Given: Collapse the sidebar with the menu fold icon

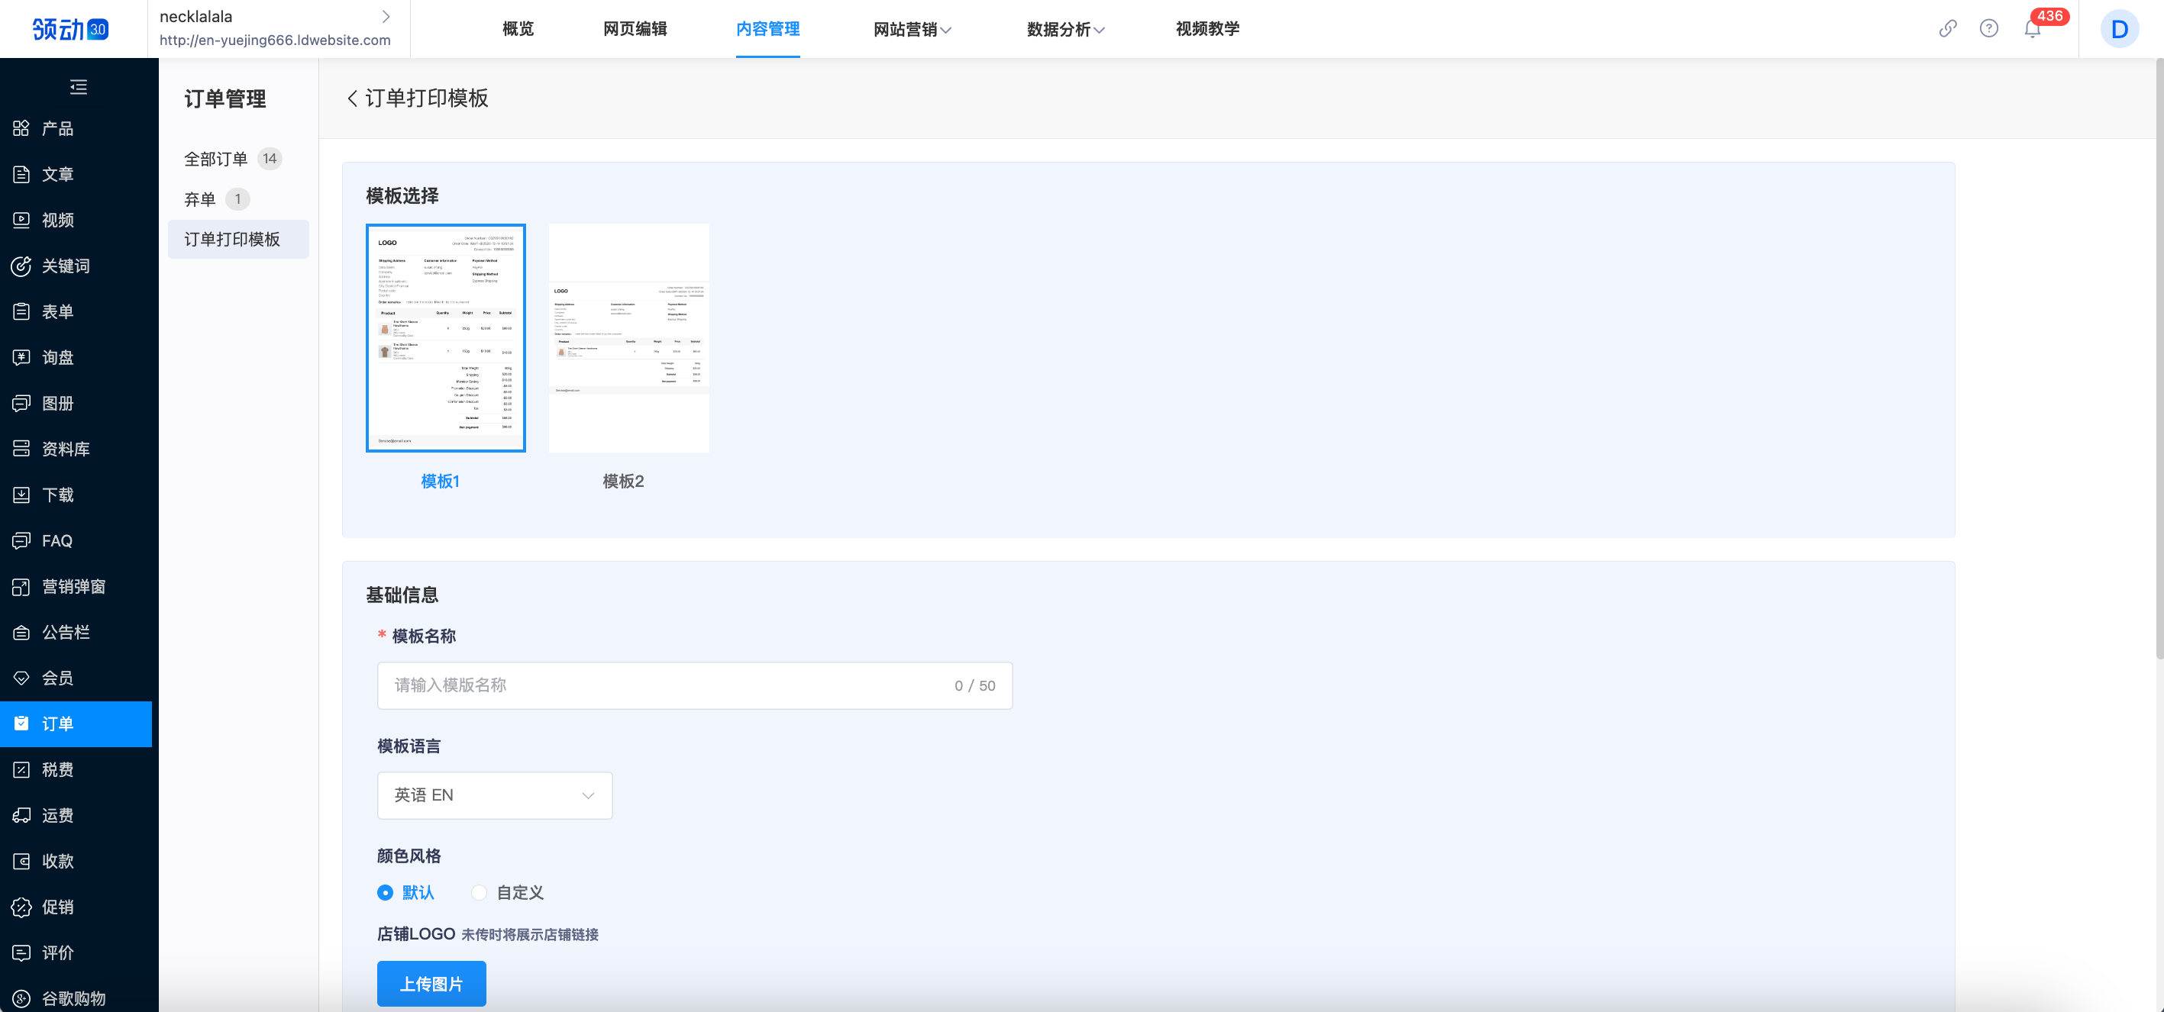Looking at the screenshot, I should click(x=78, y=86).
